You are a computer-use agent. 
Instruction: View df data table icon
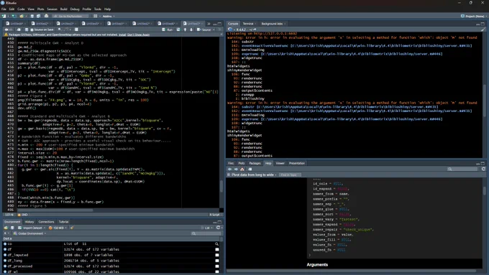click(217, 249)
